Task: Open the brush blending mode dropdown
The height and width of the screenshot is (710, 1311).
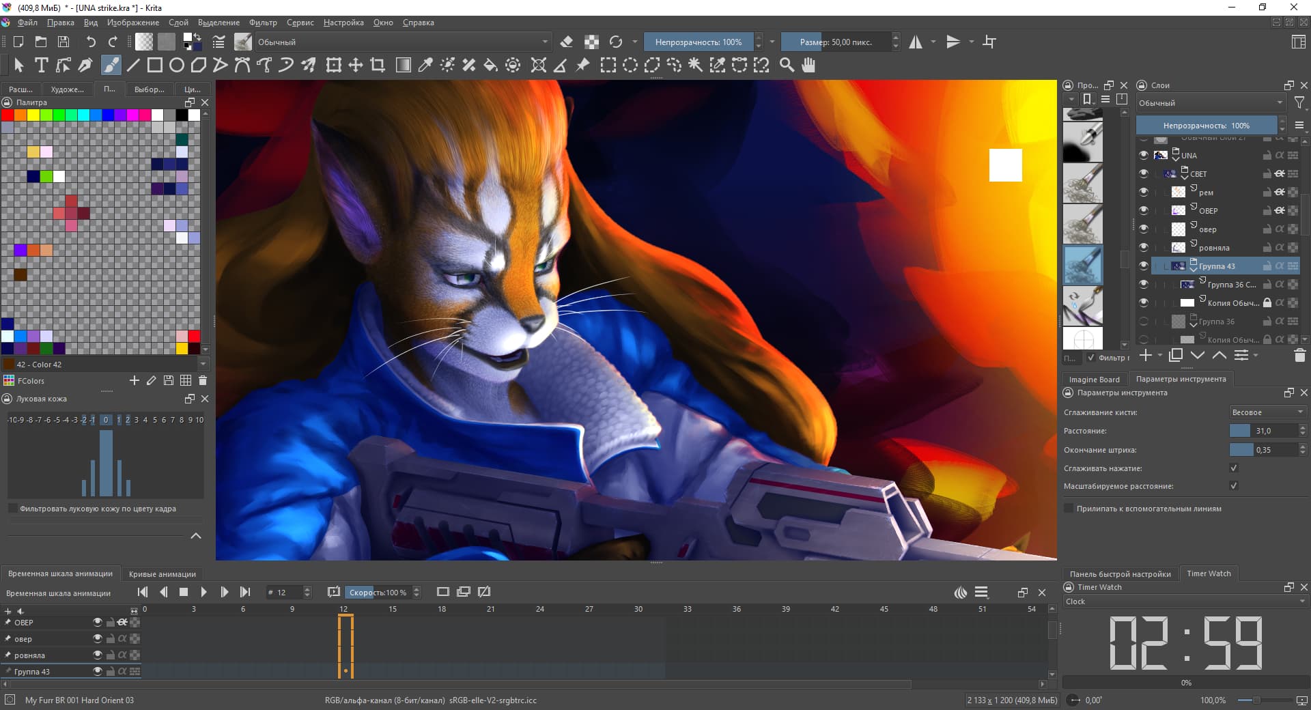Action: [x=402, y=42]
